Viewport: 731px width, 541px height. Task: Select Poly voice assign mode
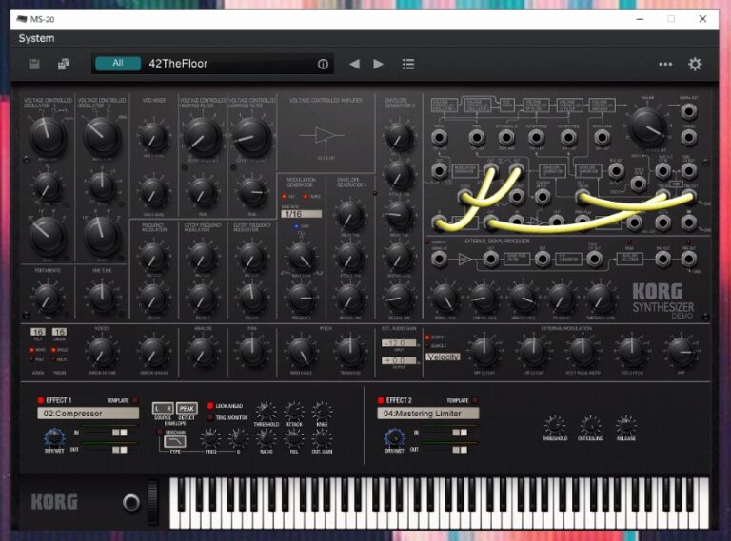tap(31, 359)
